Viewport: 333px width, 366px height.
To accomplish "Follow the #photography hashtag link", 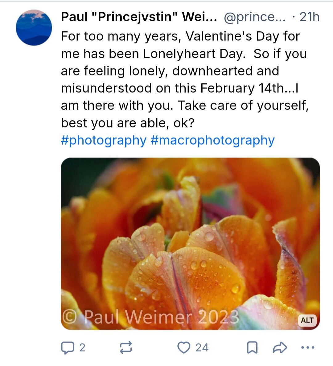I will coord(104,140).
